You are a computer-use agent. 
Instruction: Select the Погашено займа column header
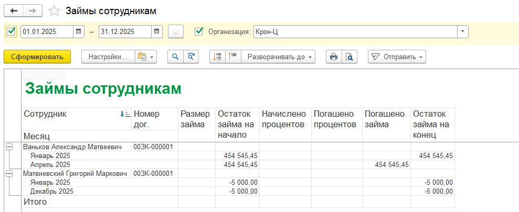386,125
